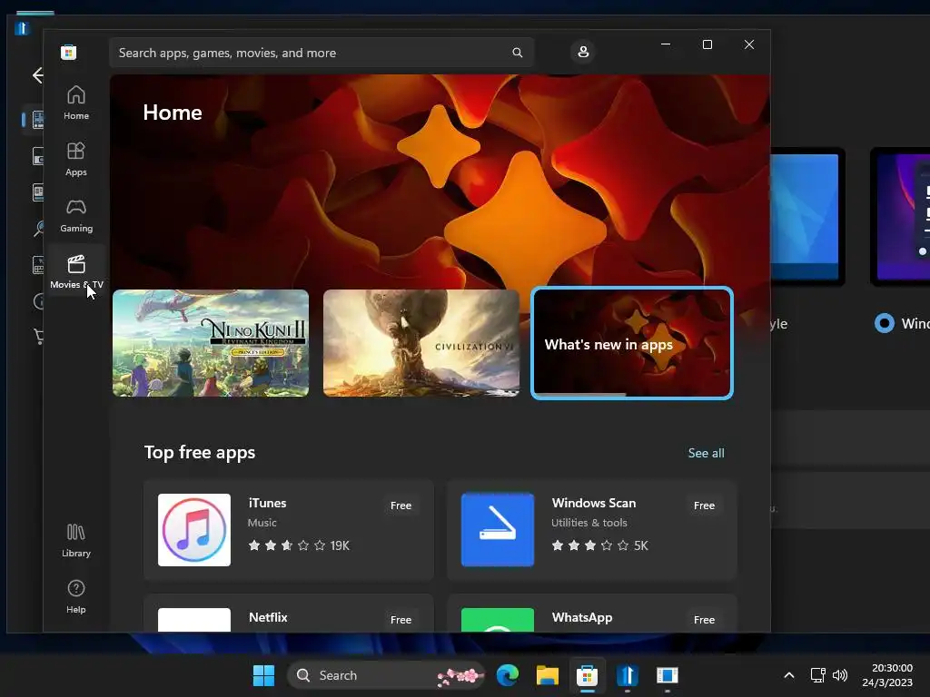The width and height of the screenshot is (930, 697).
Task: Open the Ni no Kuni II banner
Action: pos(211,343)
